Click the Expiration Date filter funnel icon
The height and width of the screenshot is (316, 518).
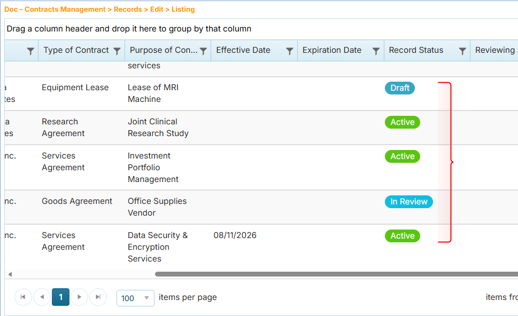click(376, 51)
